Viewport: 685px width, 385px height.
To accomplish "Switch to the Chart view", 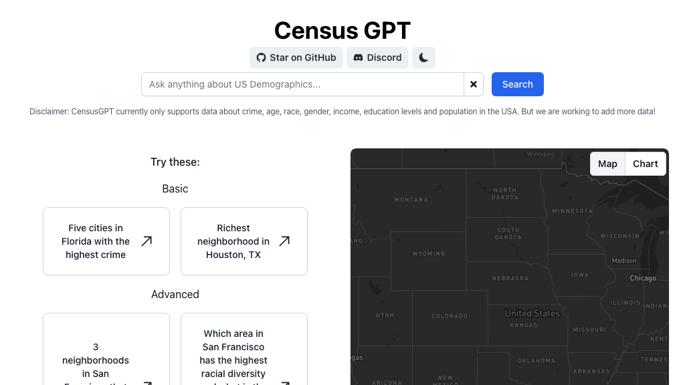I will pyautogui.click(x=645, y=164).
